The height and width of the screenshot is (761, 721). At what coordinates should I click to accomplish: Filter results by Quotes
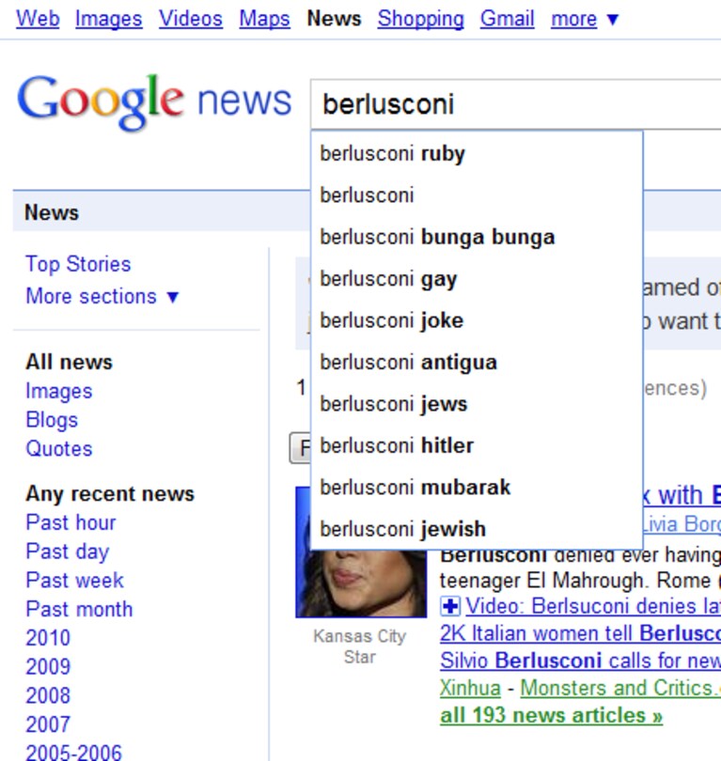click(58, 448)
